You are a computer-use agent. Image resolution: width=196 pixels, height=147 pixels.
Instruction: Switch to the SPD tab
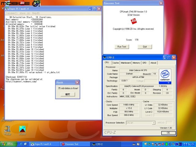click(144, 63)
